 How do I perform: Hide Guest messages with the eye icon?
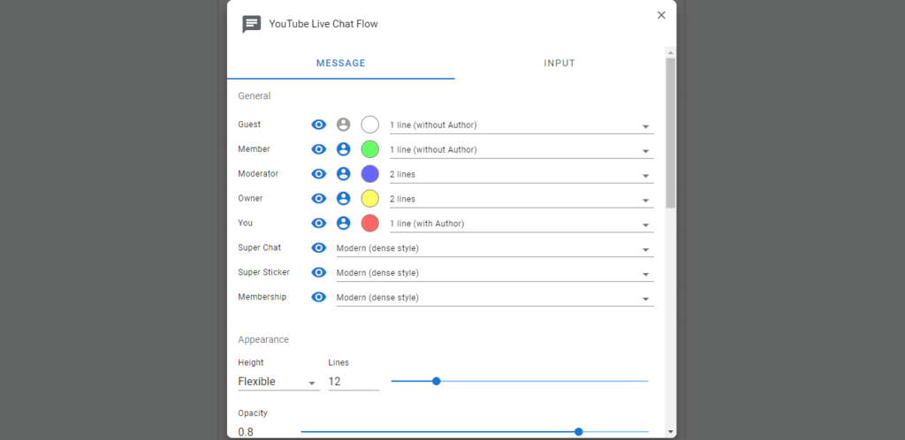pyautogui.click(x=318, y=125)
